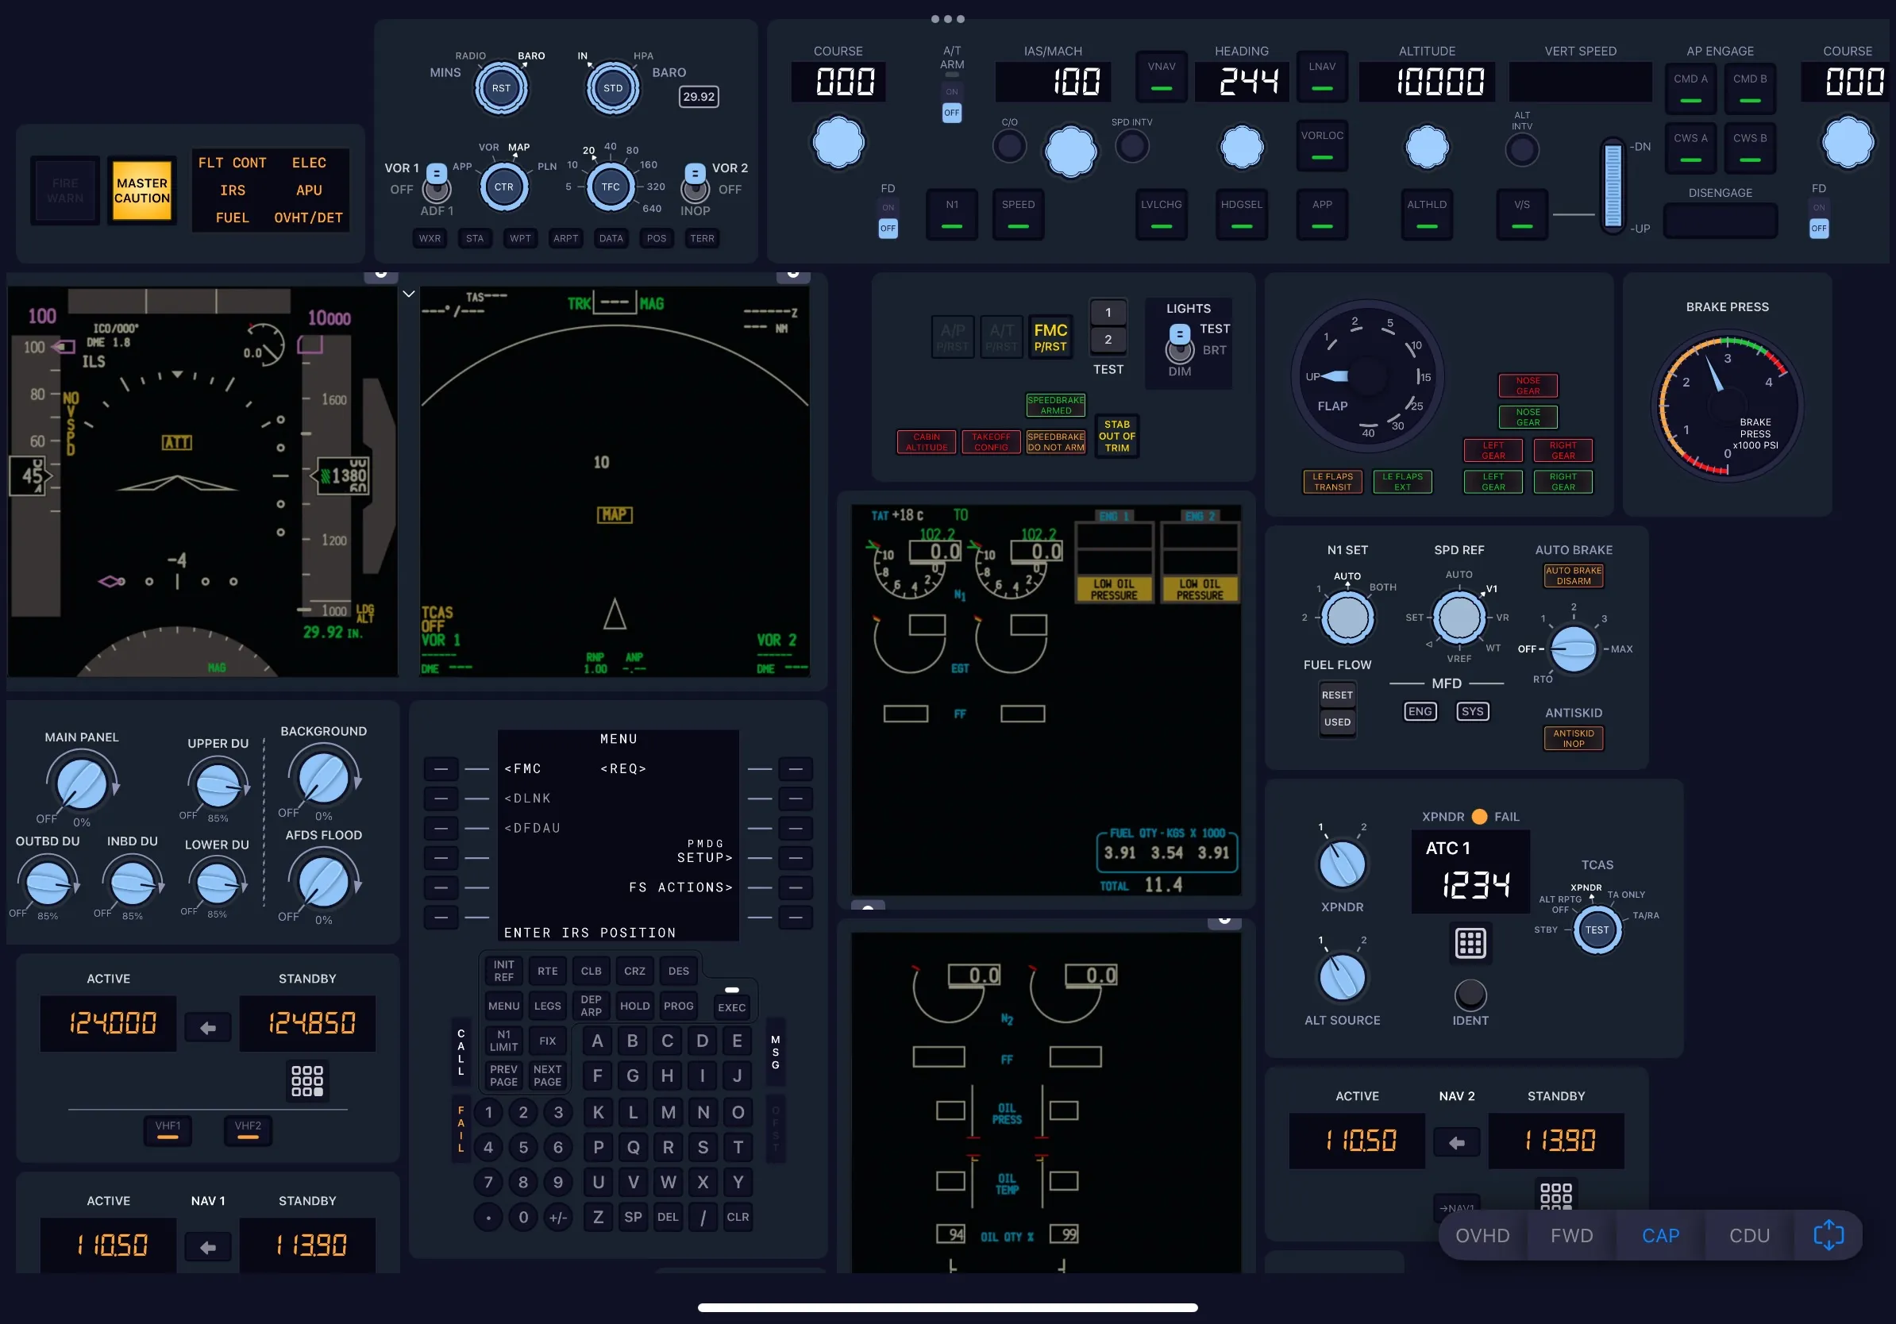Adjust the vertical speed thumbwheel

click(x=1612, y=185)
